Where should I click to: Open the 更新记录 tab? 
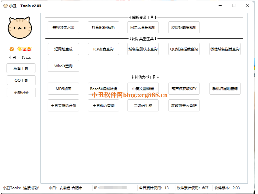[x=21, y=92]
